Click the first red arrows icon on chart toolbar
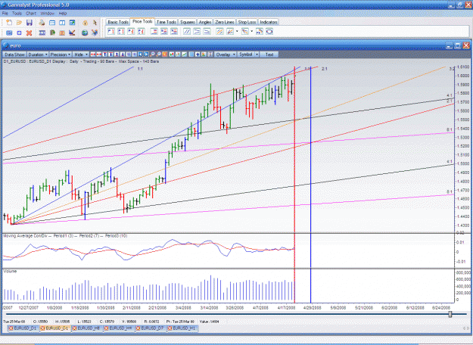 [x=93, y=54]
